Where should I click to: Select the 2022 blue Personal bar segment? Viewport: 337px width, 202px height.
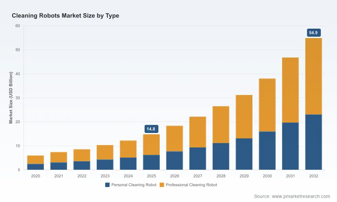pyautogui.click(x=82, y=166)
